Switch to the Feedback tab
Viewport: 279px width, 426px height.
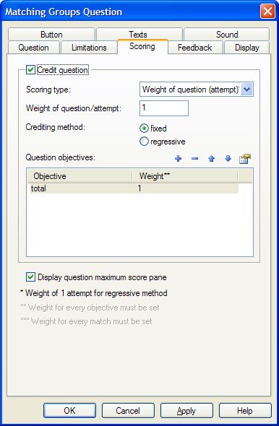(x=195, y=48)
